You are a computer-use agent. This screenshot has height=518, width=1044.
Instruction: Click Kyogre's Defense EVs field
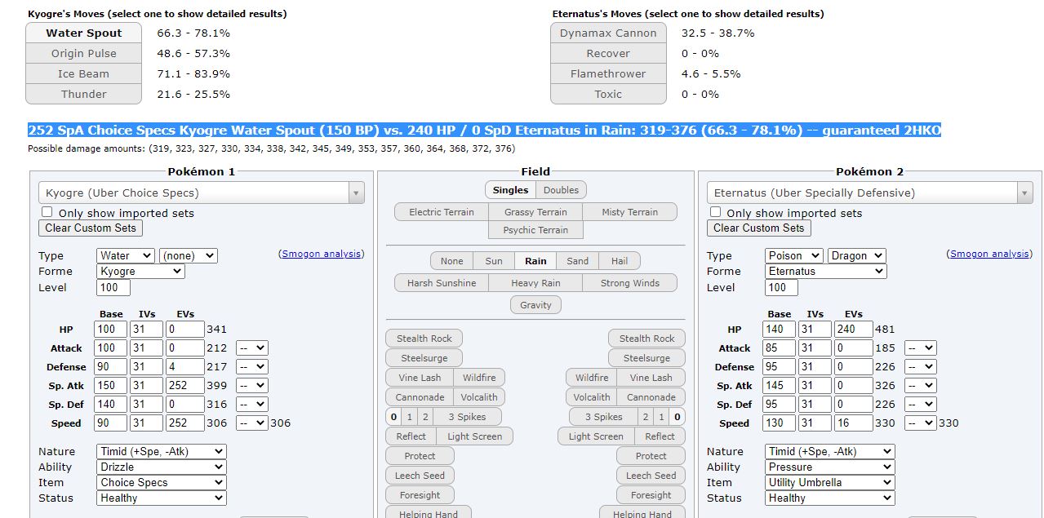coord(185,366)
